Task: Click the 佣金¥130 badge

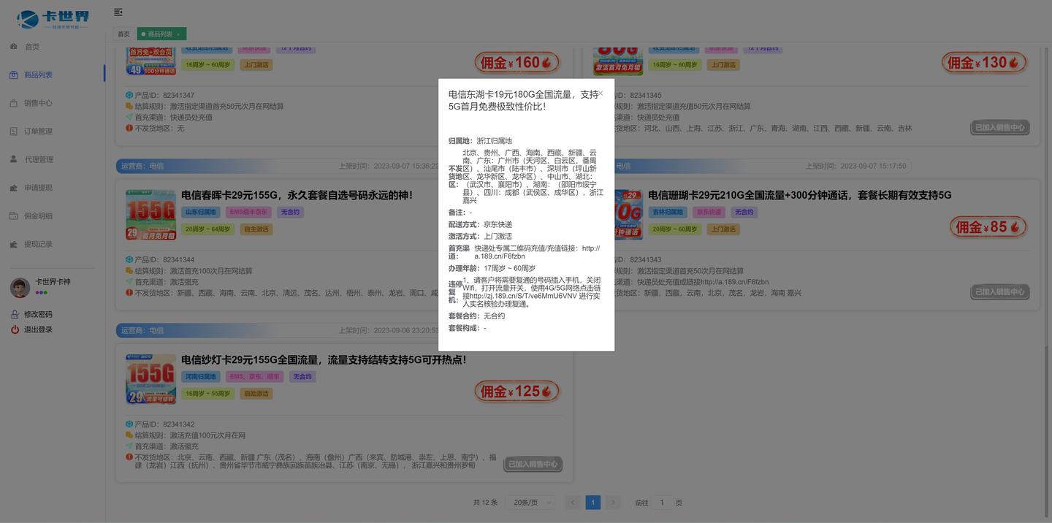Action: (984, 63)
